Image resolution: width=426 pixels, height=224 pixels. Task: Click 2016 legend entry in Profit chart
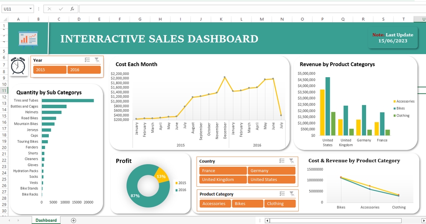point(181,190)
